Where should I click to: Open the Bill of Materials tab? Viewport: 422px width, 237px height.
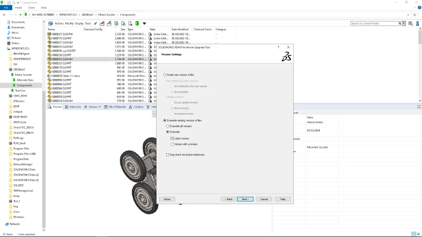coord(117,107)
